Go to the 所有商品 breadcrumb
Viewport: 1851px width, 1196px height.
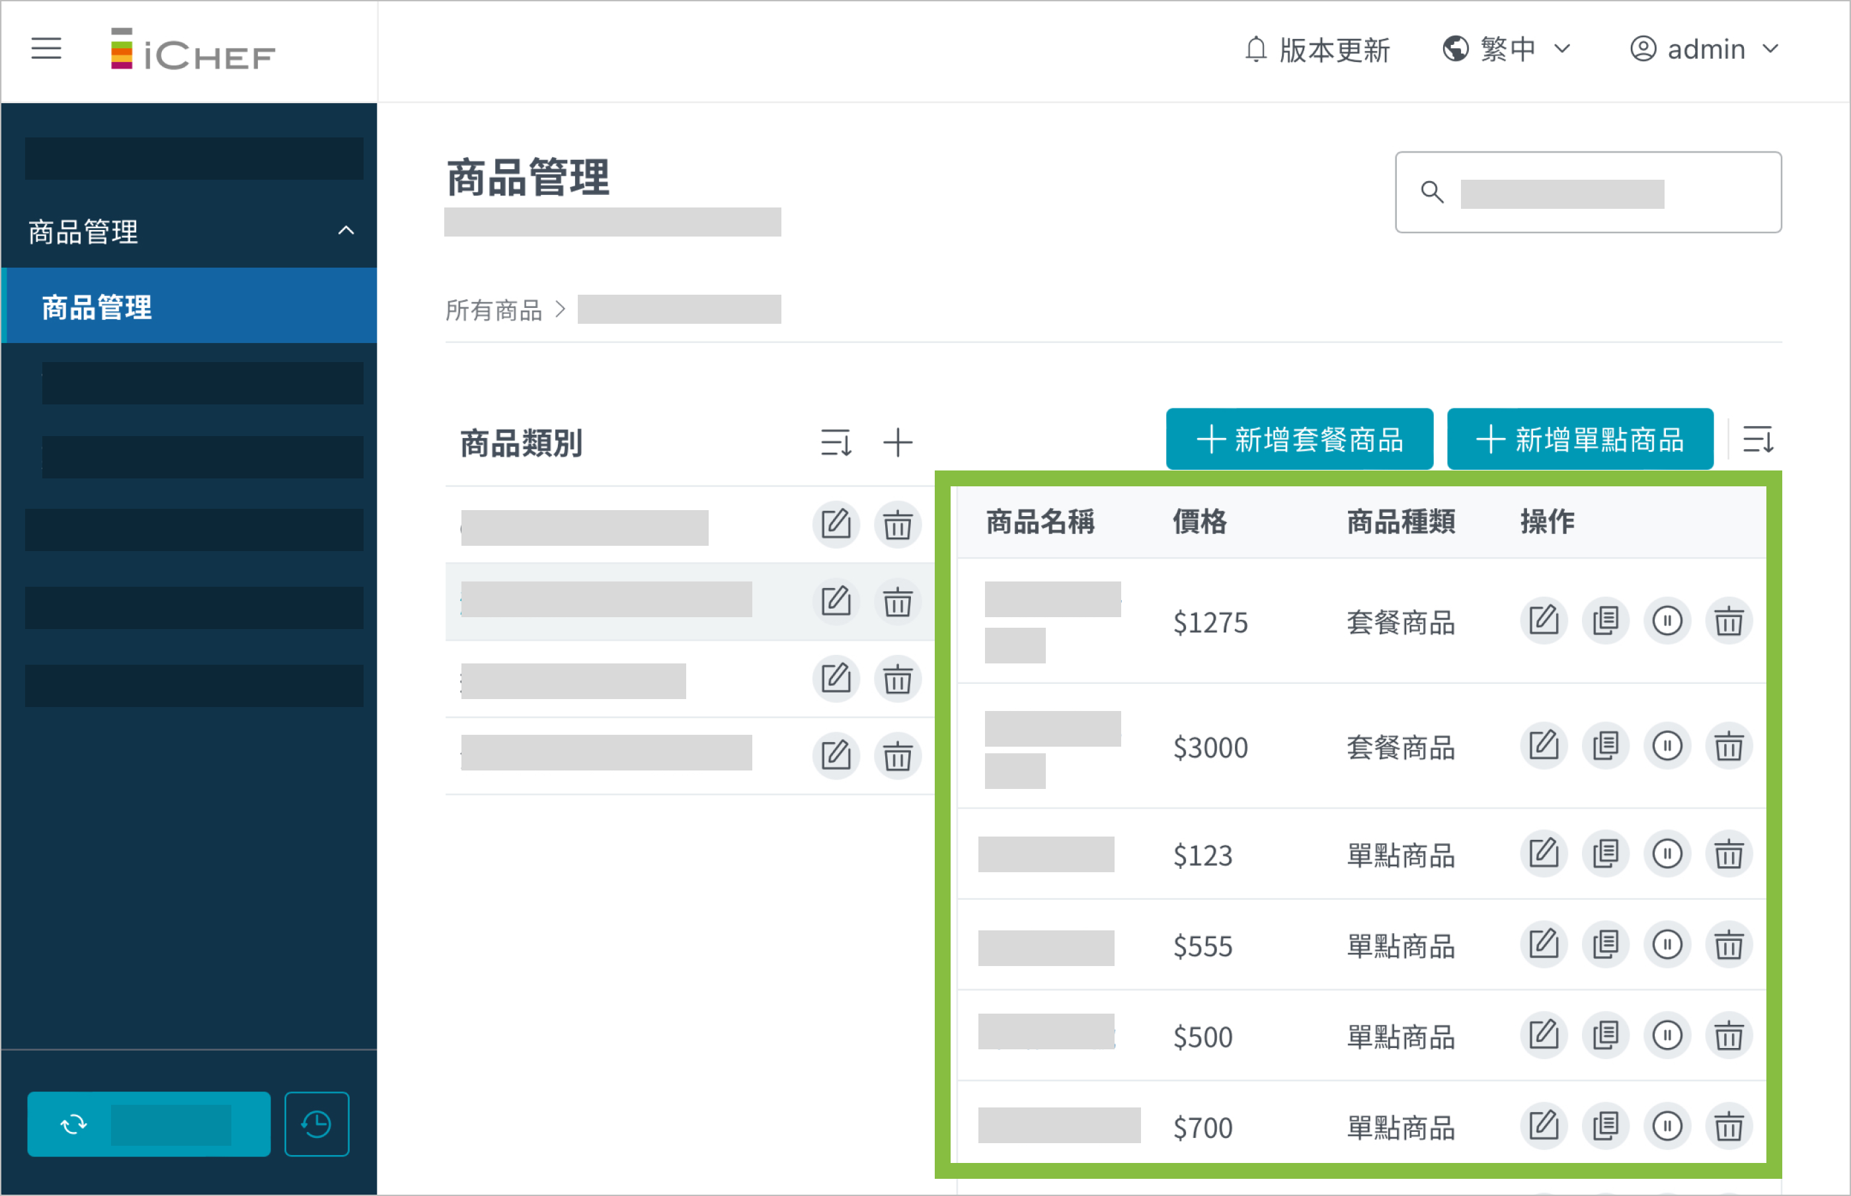(x=493, y=311)
